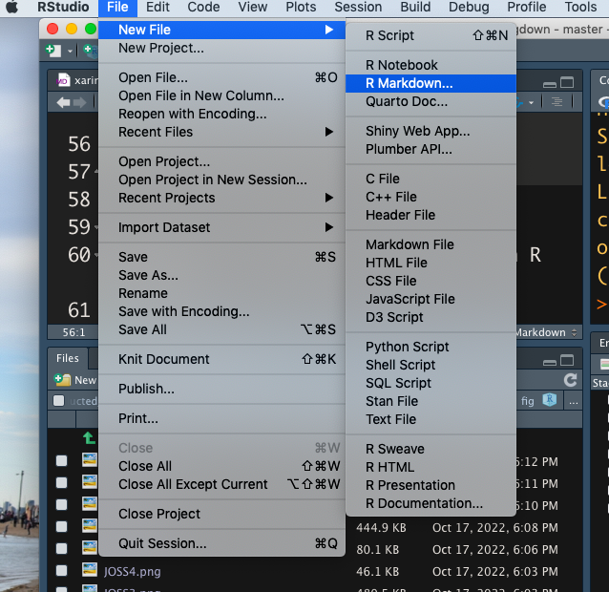Screen dimensions: 609x592
Task: Check the file row dated 6:12 PM
Action: click(61, 460)
